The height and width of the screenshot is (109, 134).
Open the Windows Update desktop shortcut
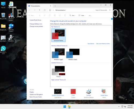[11, 17]
